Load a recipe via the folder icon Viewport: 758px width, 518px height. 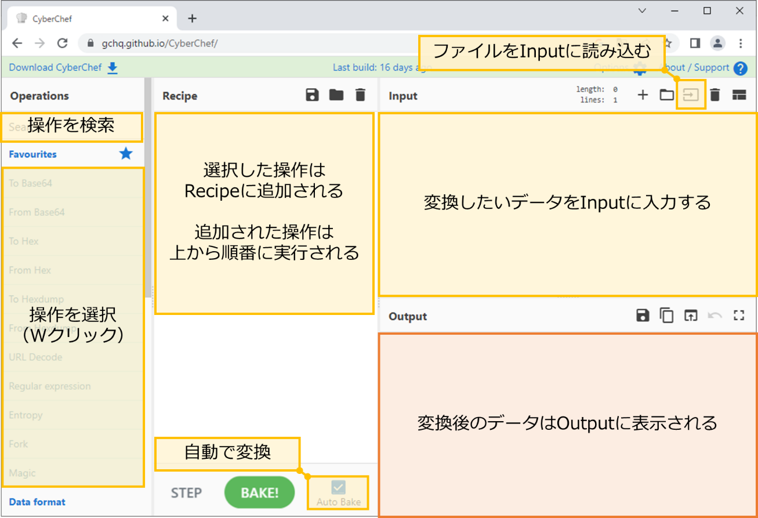[336, 95]
